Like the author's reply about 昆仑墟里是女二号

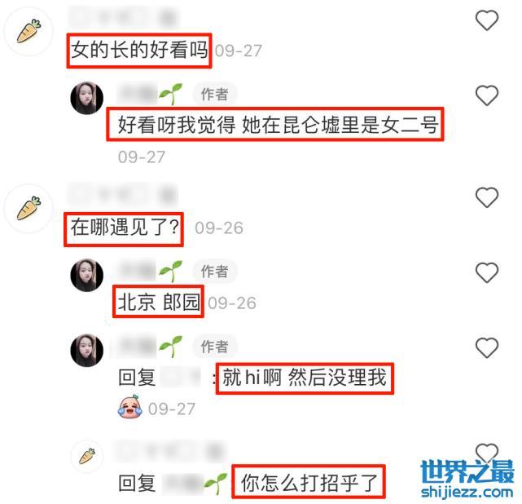[x=487, y=95]
